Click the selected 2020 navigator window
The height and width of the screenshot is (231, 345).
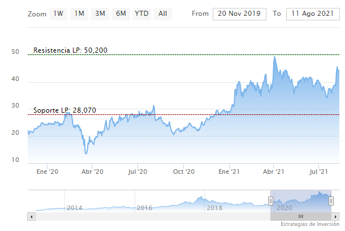(301, 201)
